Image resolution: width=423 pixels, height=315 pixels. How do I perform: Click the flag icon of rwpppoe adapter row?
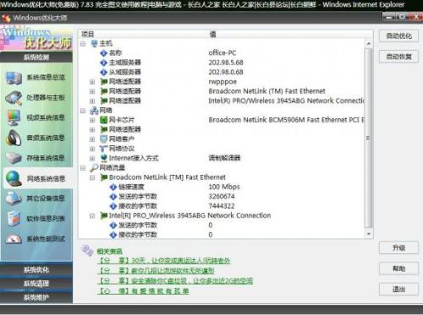click(104, 82)
